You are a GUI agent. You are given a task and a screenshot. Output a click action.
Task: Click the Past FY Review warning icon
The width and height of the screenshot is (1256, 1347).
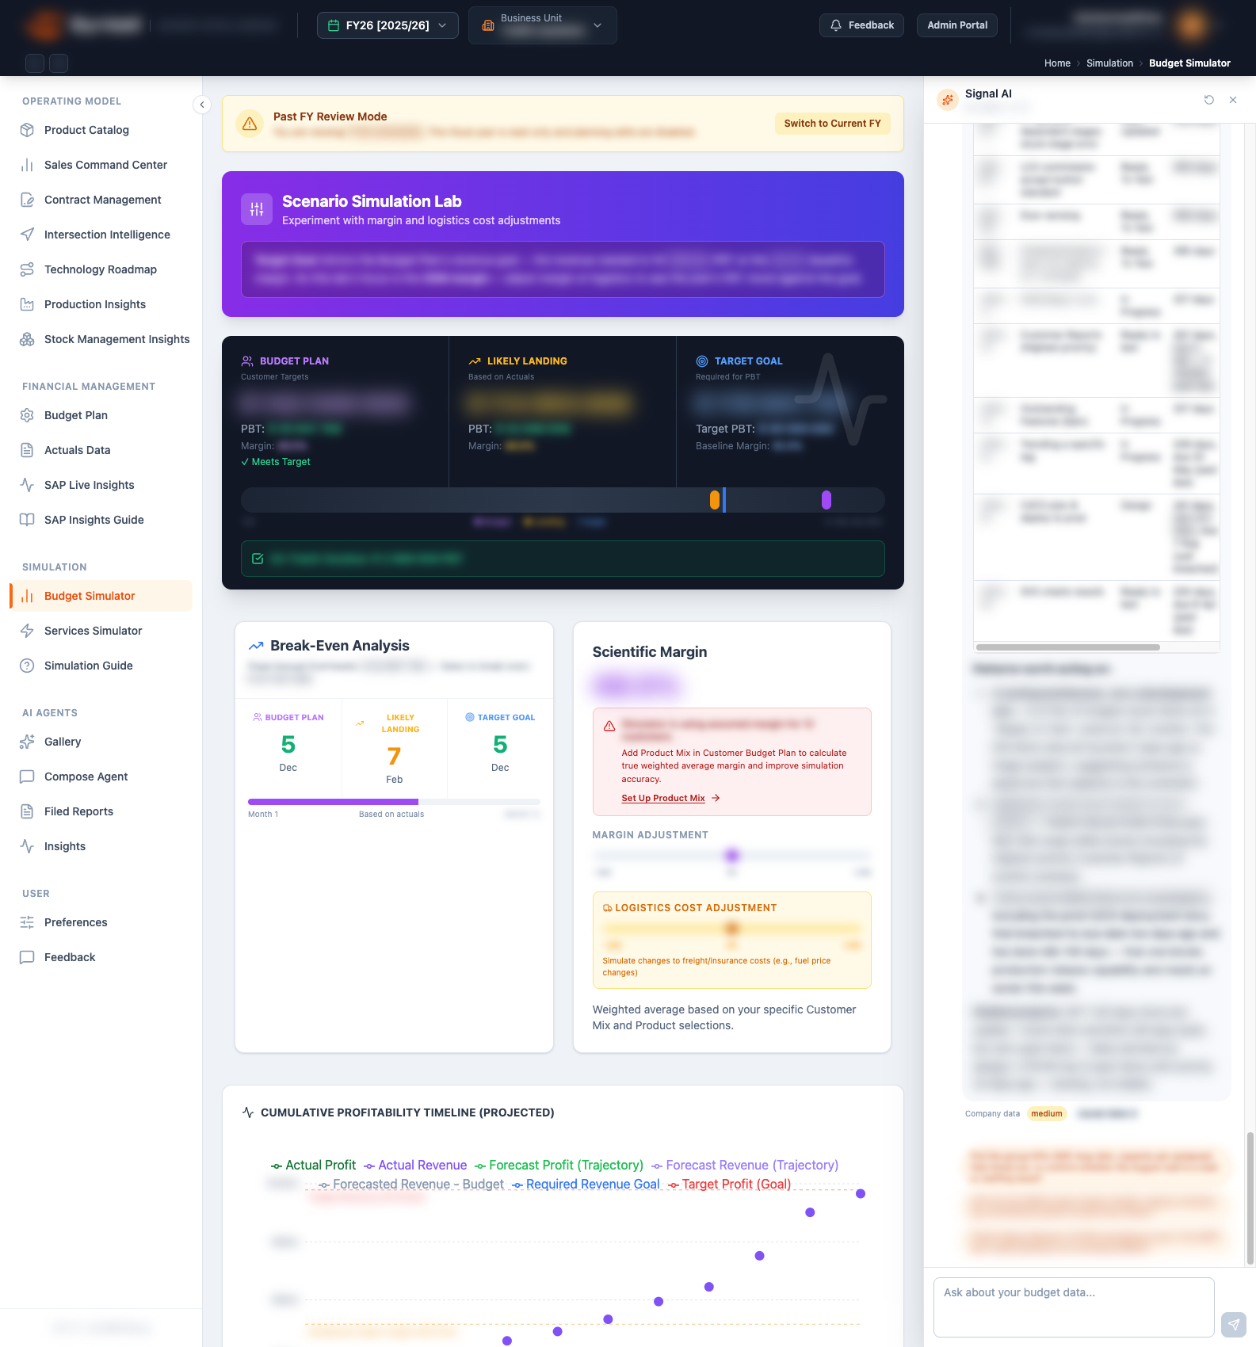(250, 124)
